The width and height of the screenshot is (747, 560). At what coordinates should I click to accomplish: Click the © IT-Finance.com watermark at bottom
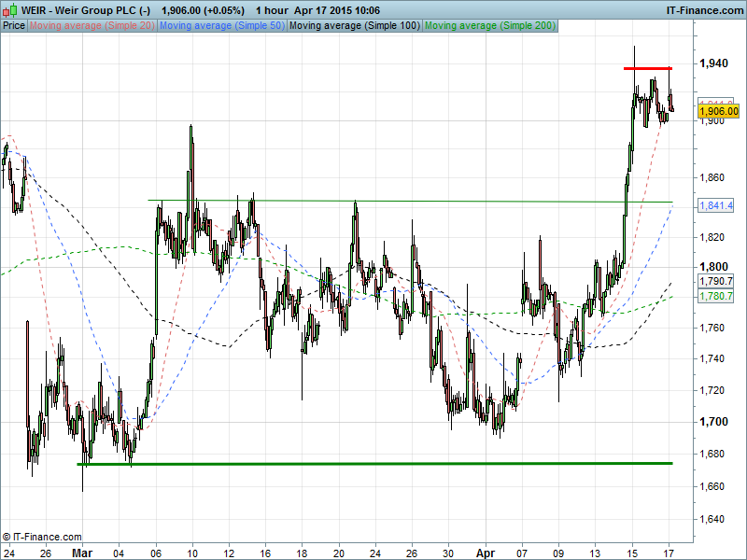pyautogui.click(x=43, y=537)
